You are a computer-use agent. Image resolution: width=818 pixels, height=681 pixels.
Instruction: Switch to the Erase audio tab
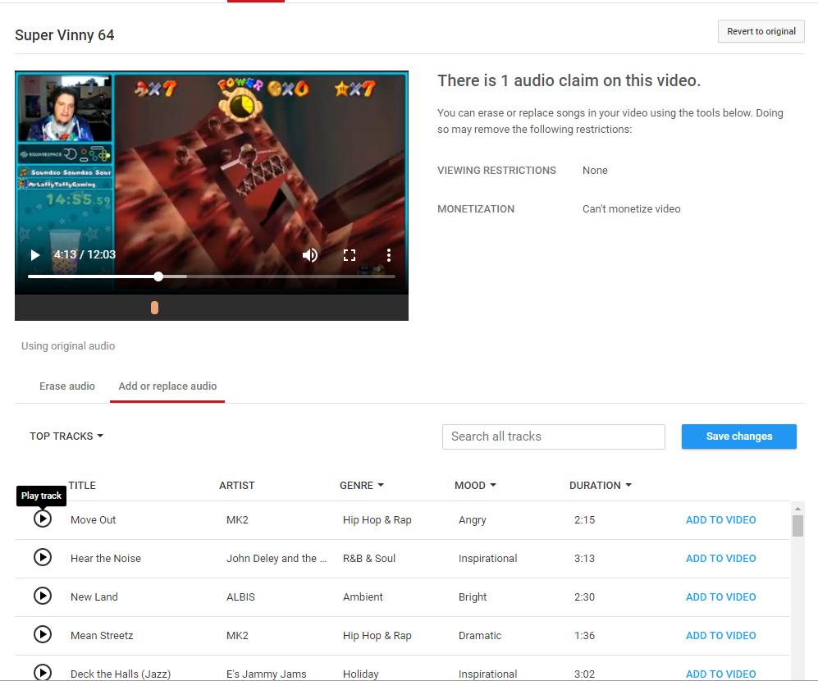[67, 386]
